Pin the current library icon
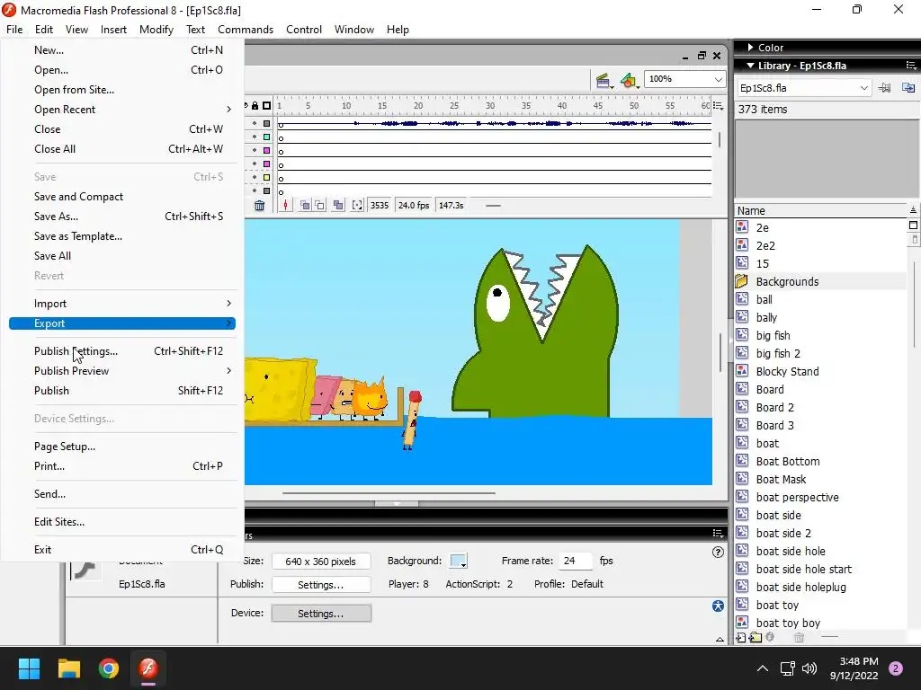 884,88
